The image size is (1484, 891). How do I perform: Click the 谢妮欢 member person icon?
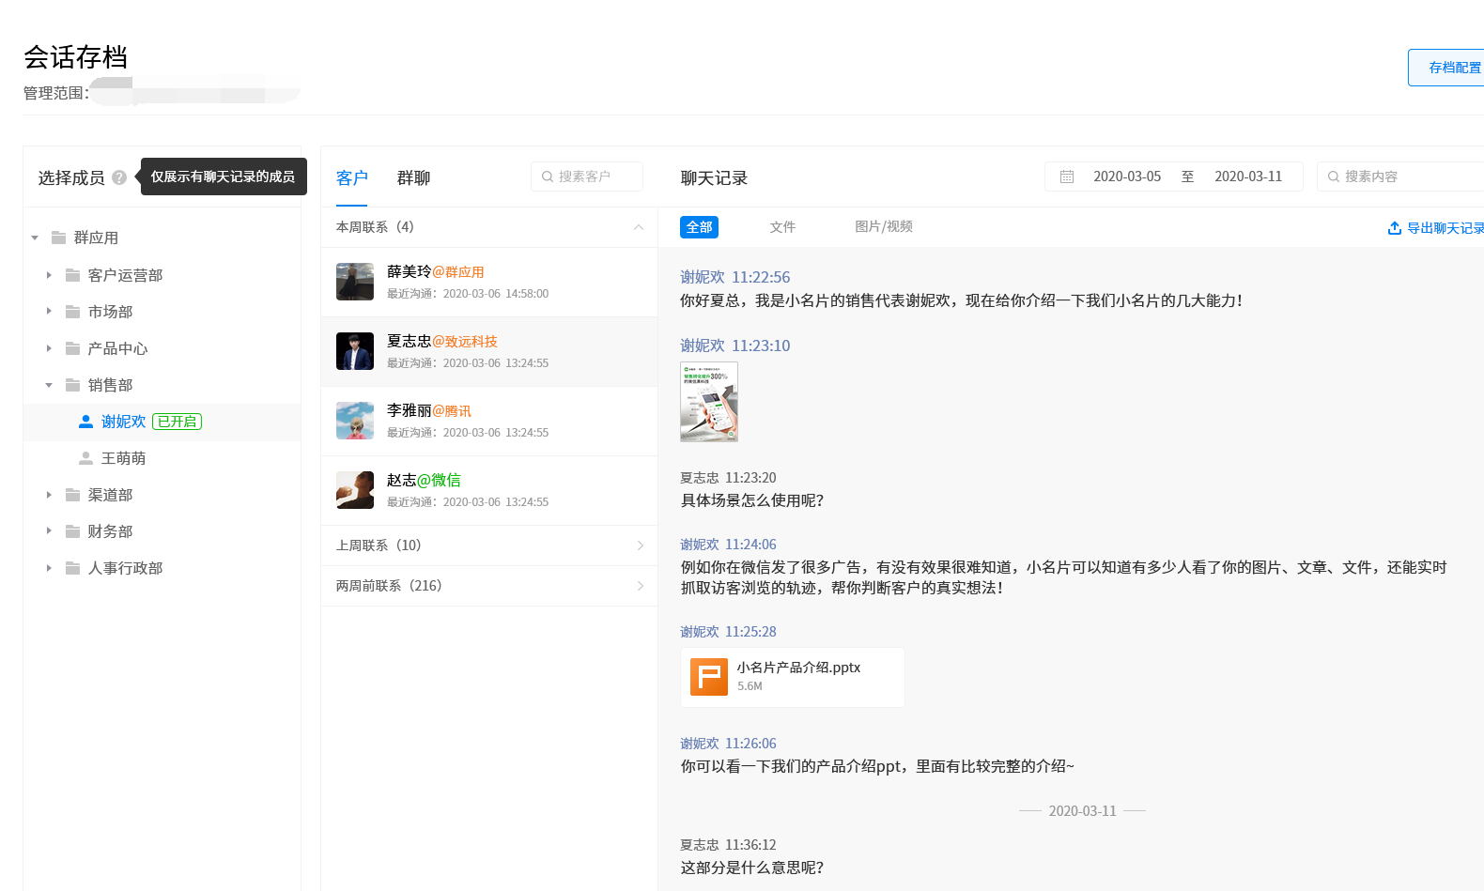(85, 422)
